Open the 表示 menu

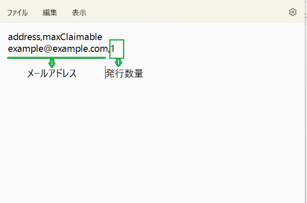[x=79, y=13]
